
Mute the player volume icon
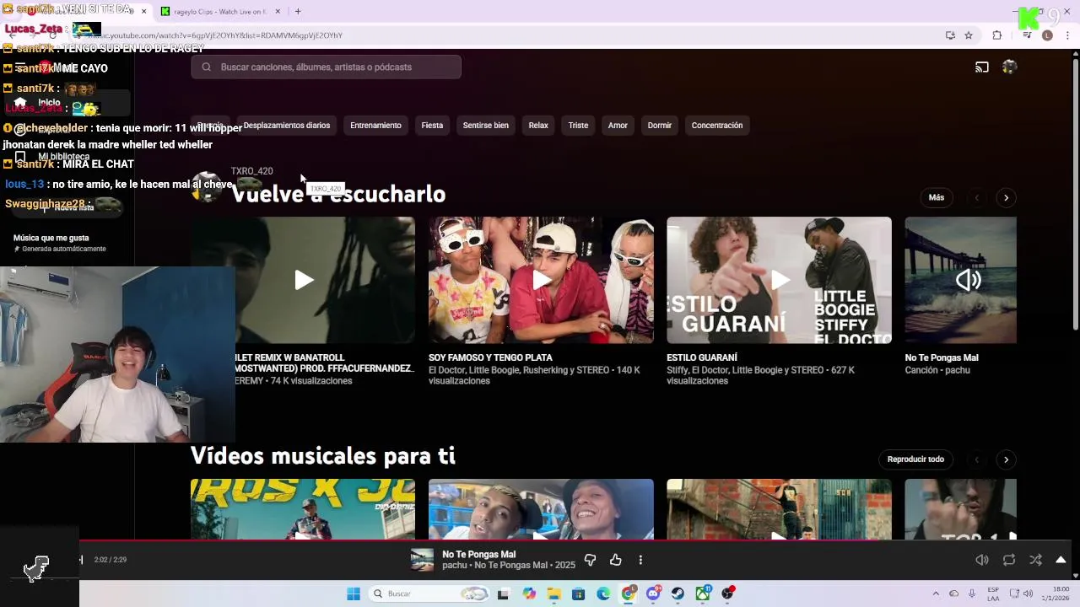point(982,560)
